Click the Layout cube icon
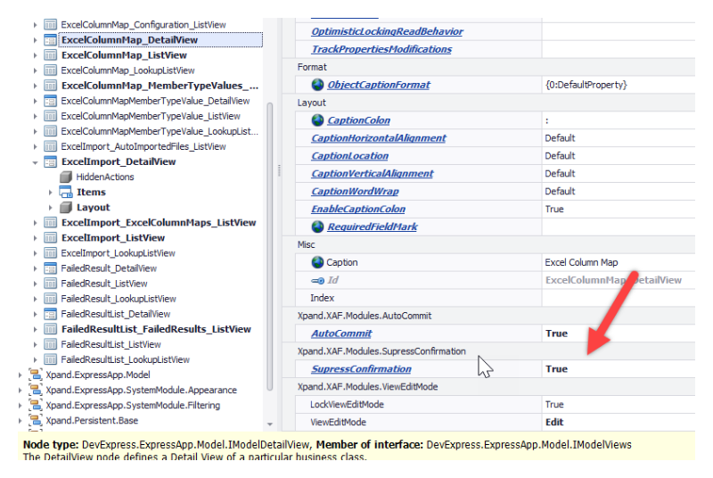This screenshot has height=478, width=713. pos(66,208)
